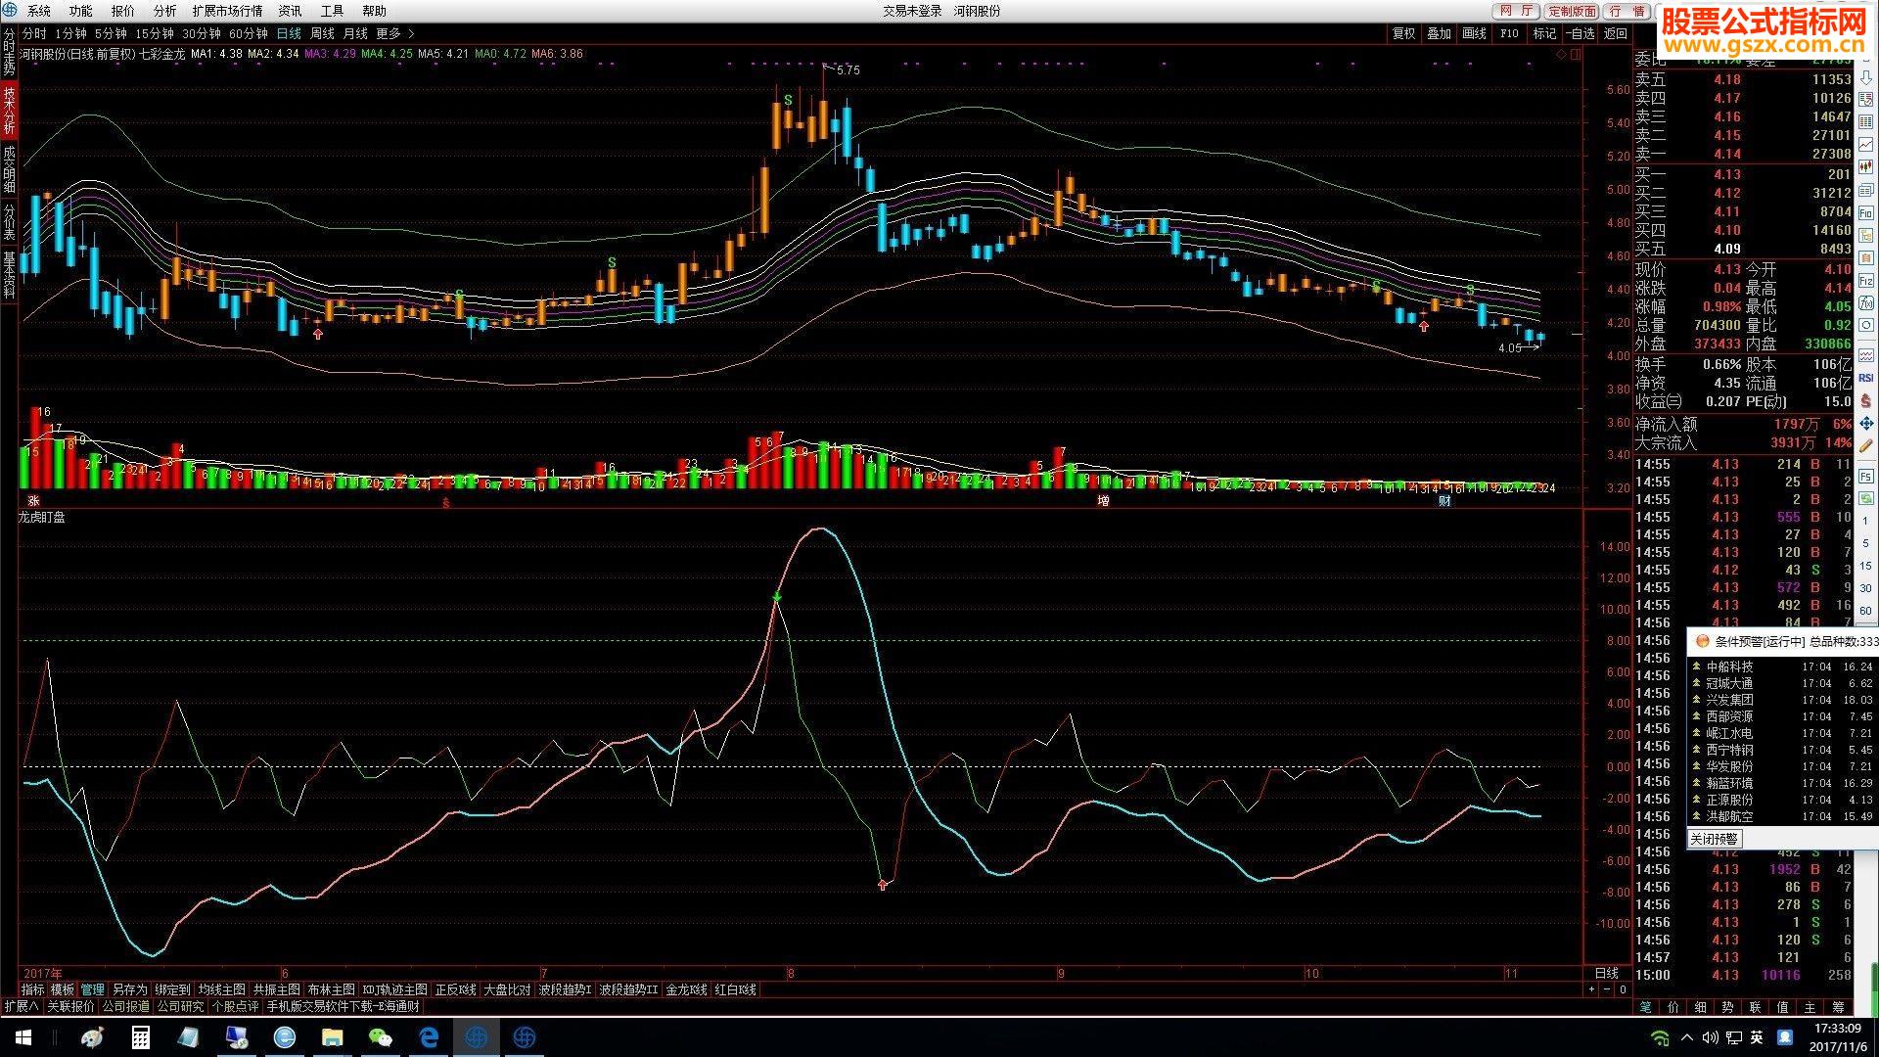Image resolution: width=1879 pixels, height=1057 pixels.
Task: Click the F12 icon in right toolbar
Action: click(1865, 281)
